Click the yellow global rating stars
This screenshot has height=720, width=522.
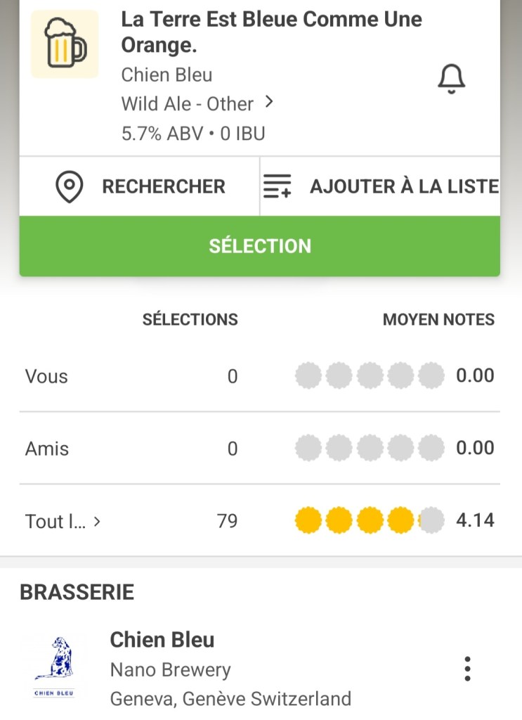pos(370,521)
